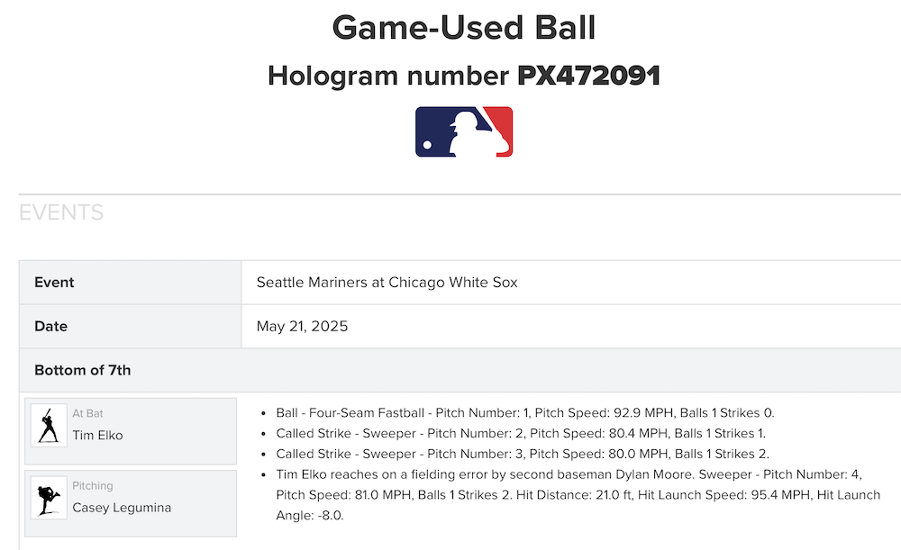
Task: Click hologram number PX472091
Action: 588,77
